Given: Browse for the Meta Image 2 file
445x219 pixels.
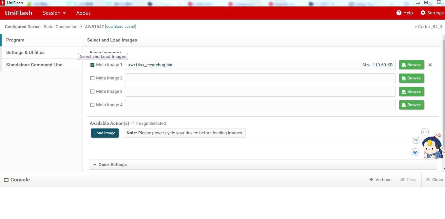Looking at the screenshot, I should (412, 78).
